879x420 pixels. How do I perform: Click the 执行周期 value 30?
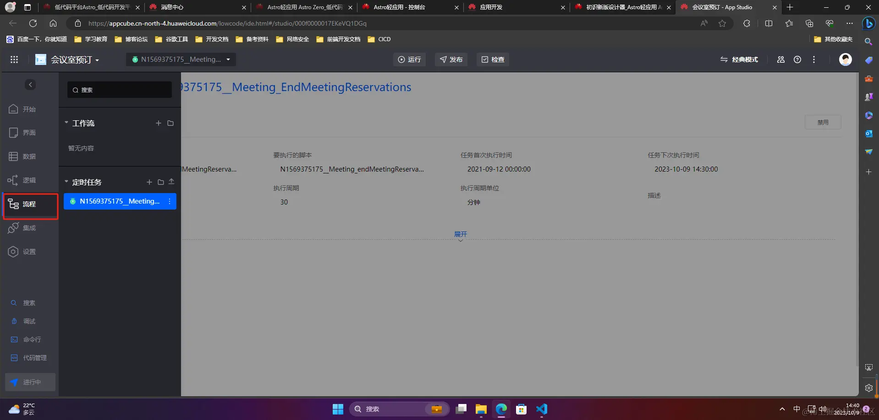(x=284, y=202)
